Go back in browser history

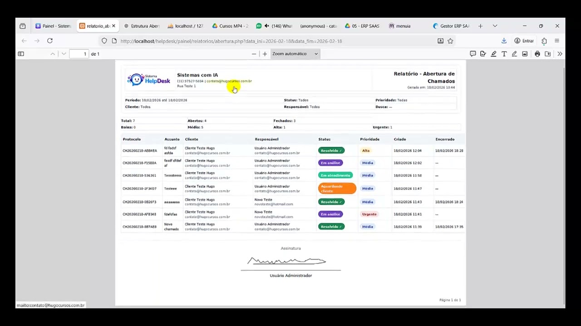pyautogui.click(x=24, y=41)
